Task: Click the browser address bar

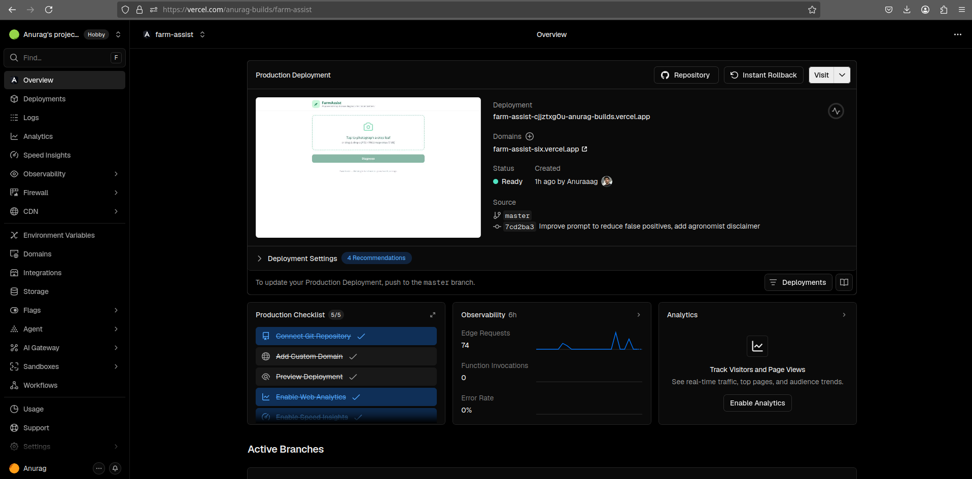Action: (469, 10)
